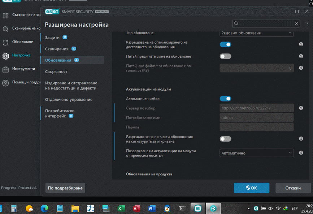Image resolution: width=313 pixels, height=214 pixels.
Task: Open the Инструменти toolbox icon
Action: point(5,69)
